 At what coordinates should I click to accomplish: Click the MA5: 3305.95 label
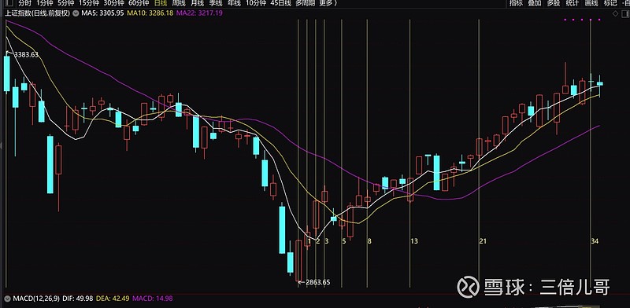point(102,13)
